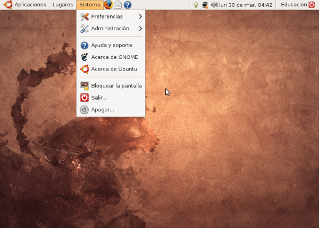Click the blue help icon in panel
This screenshot has height=228, width=319.
pos(128,5)
